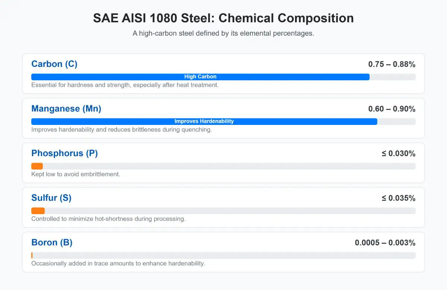447x290 pixels.
Task: Click the high-carbon steel subtitle text
Action: [x=223, y=33]
